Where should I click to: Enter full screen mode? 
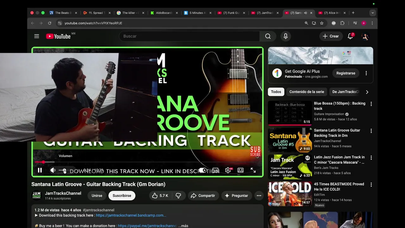253,170
